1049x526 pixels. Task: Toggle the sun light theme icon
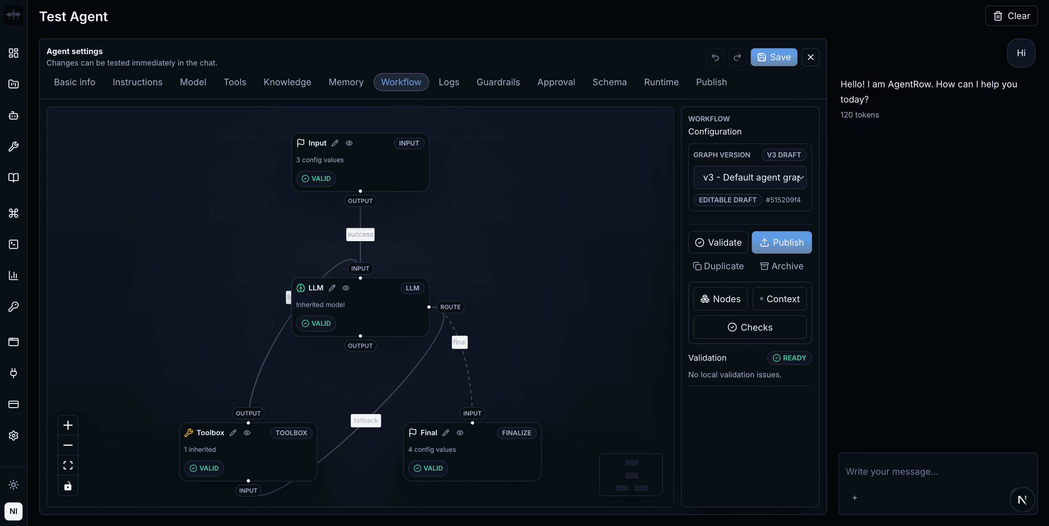[x=14, y=484]
